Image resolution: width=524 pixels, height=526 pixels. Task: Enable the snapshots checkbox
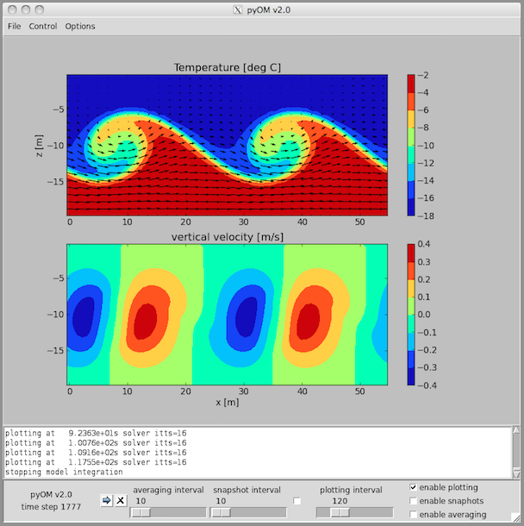click(414, 501)
